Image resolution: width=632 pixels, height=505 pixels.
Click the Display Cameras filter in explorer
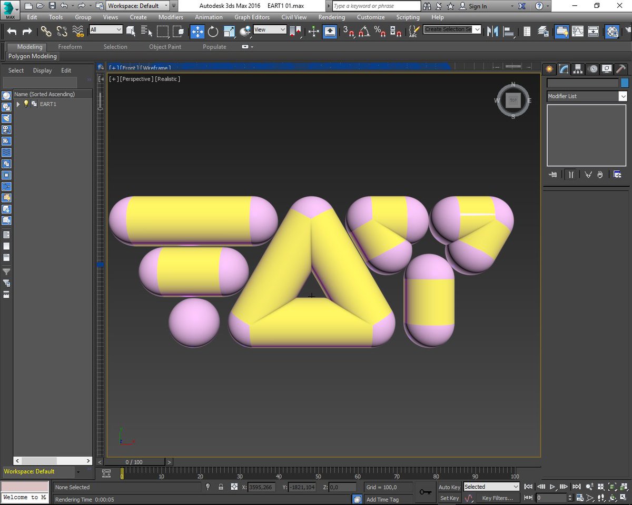point(6,129)
